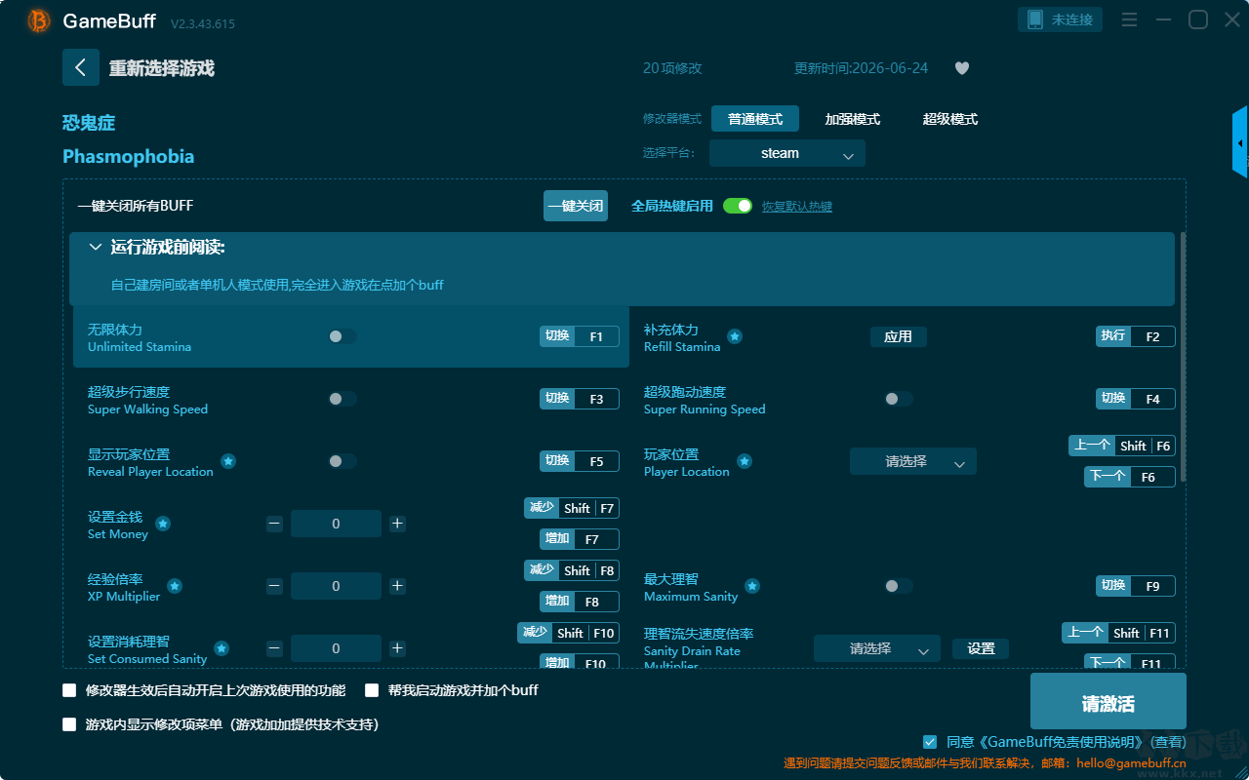
Task: Toggle Unlimited Stamina switch
Action: click(342, 336)
